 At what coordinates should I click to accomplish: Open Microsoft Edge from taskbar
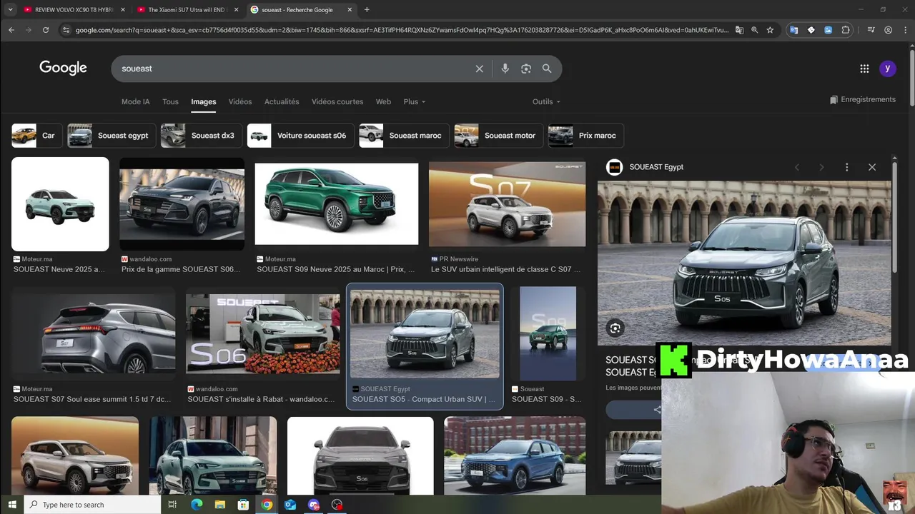click(x=197, y=505)
